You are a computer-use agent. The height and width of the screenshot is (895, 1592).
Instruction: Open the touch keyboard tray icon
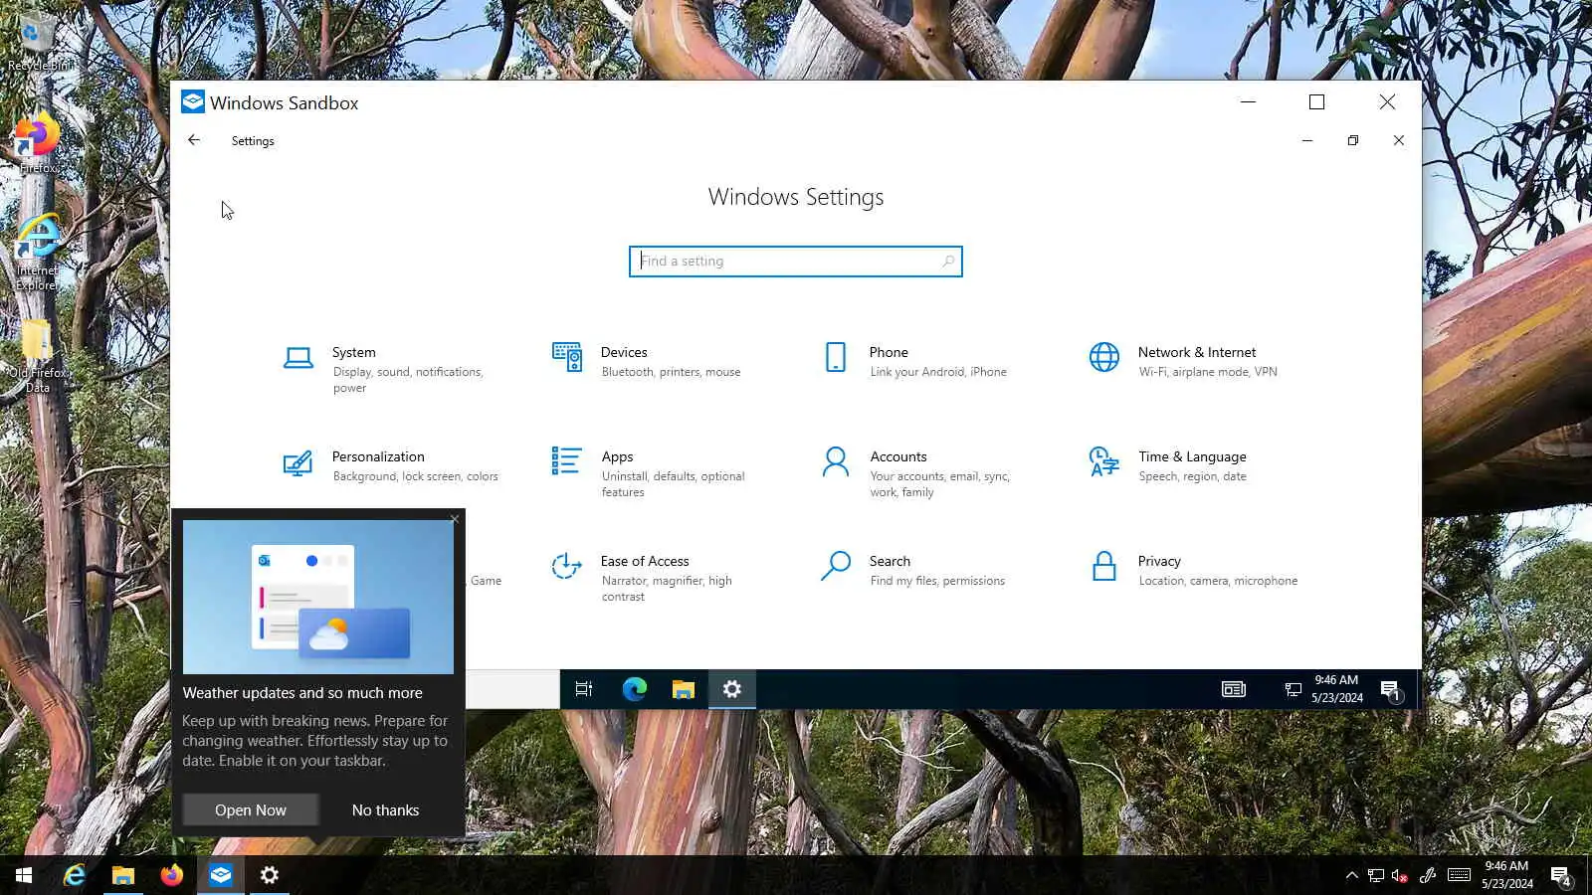point(1459,875)
